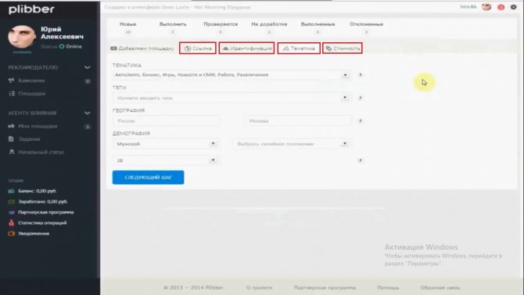Screen dimensions: 524x295
Task: Open Задания in the sidebar
Action: [29, 139]
